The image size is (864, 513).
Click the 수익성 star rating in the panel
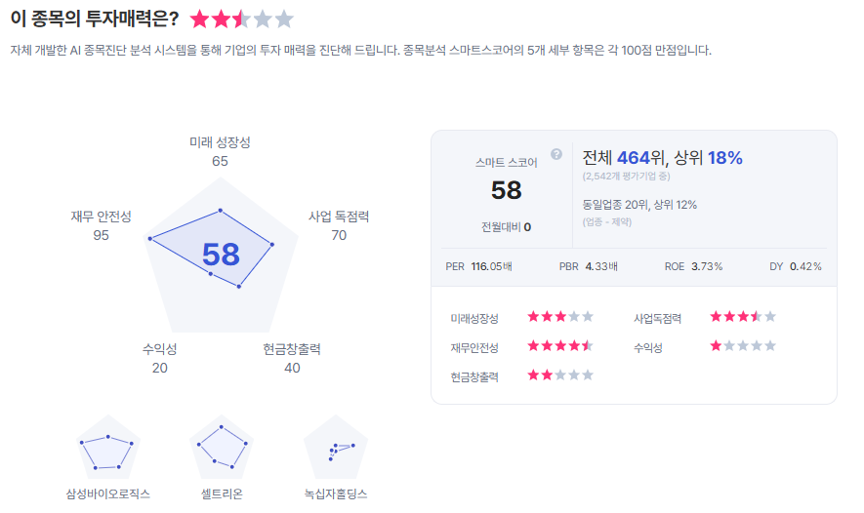coord(743,346)
